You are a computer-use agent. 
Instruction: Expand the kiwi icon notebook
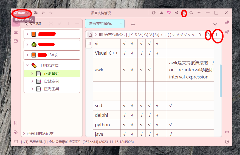27,45
